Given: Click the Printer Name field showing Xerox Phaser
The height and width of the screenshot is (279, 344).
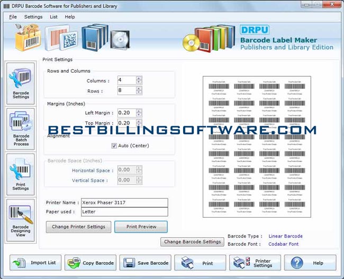Looking at the screenshot, I should pyautogui.click(x=124, y=203).
